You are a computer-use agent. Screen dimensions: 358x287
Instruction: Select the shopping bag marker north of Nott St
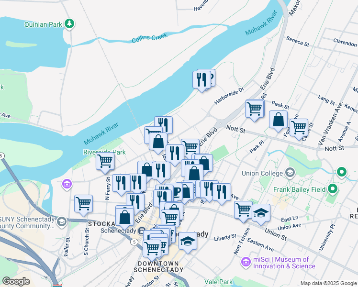(278, 121)
